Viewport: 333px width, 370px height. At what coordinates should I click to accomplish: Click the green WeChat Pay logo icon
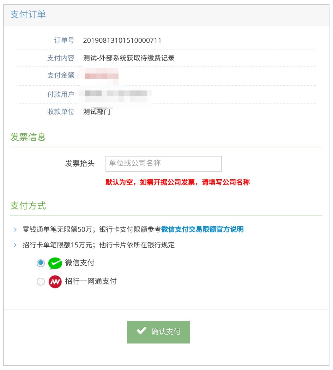click(x=55, y=263)
